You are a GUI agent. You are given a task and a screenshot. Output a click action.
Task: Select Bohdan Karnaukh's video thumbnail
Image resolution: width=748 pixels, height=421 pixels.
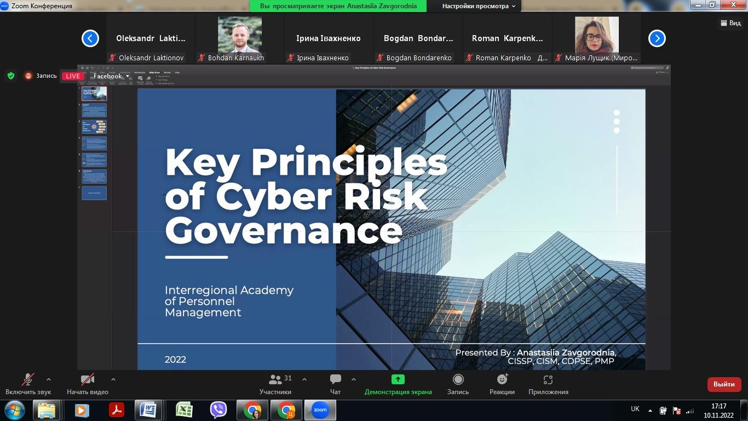pyautogui.click(x=240, y=35)
